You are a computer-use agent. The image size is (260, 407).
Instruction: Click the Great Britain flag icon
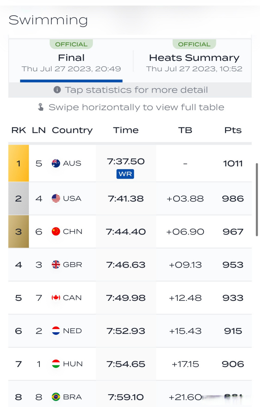[56, 265]
